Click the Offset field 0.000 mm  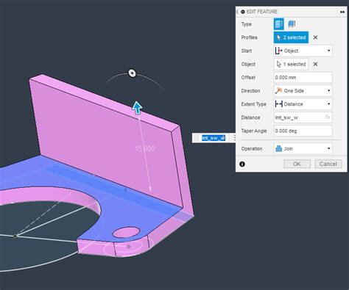click(x=303, y=77)
